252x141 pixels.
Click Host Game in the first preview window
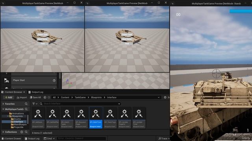click(x=43, y=39)
